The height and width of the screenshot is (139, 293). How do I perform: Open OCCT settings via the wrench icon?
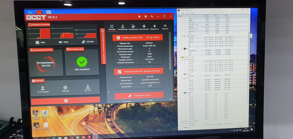[x=152, y=16]
